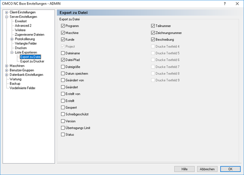Tick the Geändert von checkbox
This screenshot has height=175, width=244.
(x=63, y=80)
